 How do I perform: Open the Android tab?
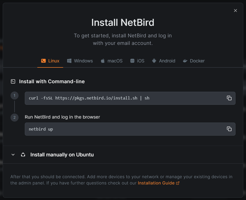click(x=167, y=61)
